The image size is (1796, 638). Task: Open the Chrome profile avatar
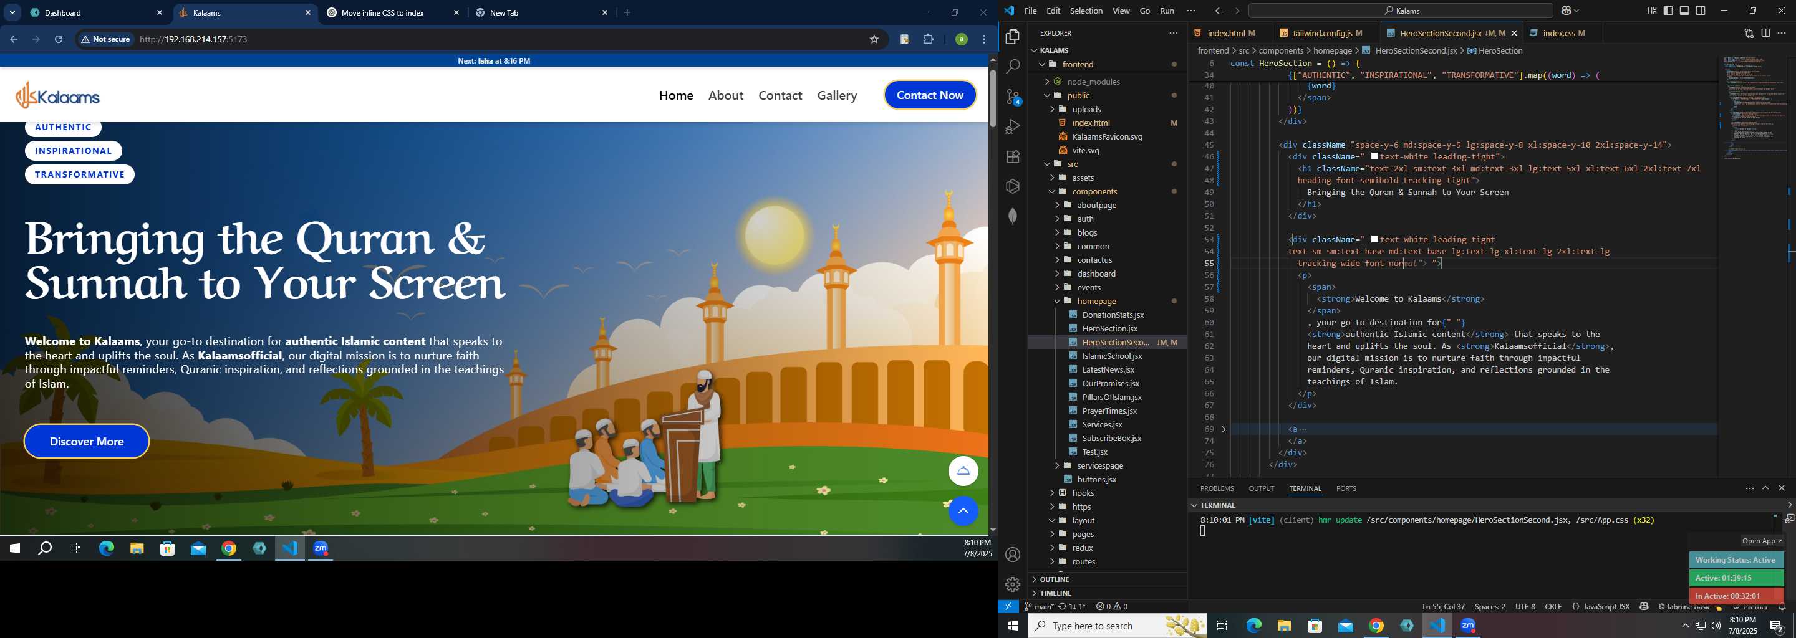[961, 40]
